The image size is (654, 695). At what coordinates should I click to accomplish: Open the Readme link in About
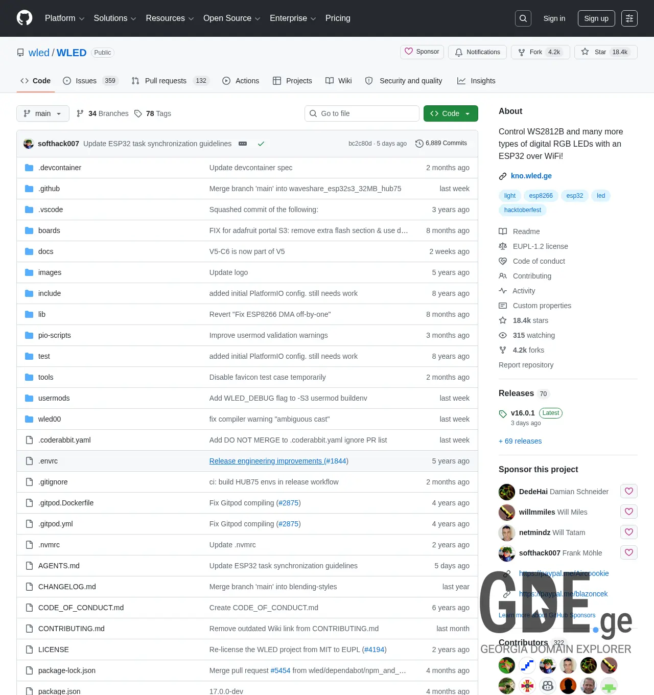coord(526,231)
